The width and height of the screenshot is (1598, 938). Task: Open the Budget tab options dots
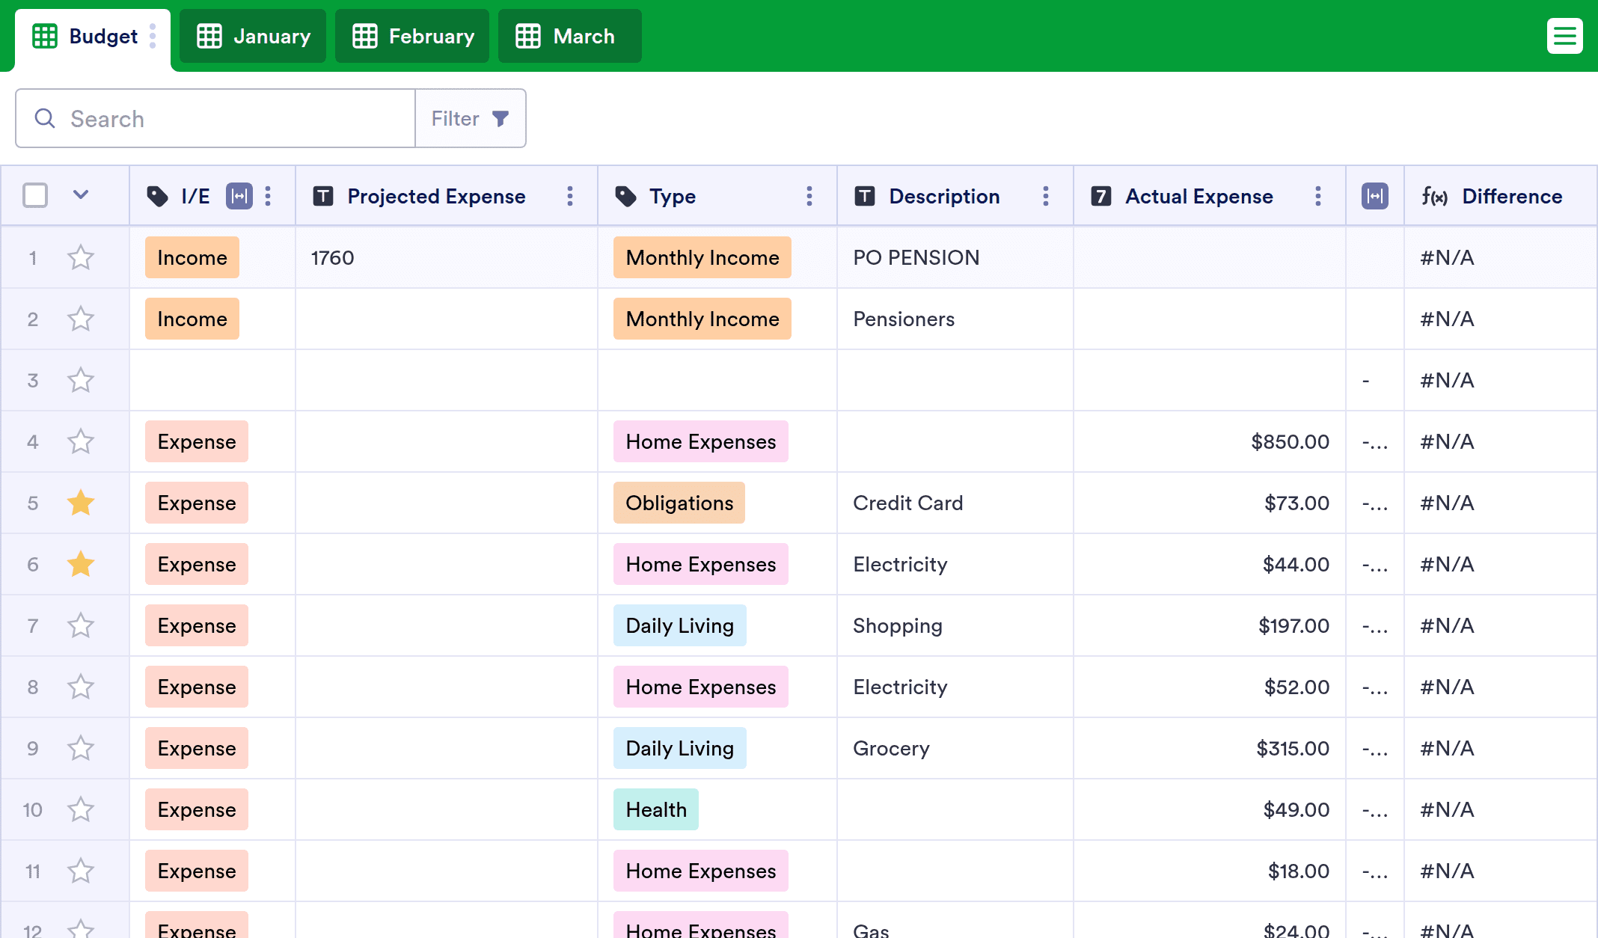[153, 36]
